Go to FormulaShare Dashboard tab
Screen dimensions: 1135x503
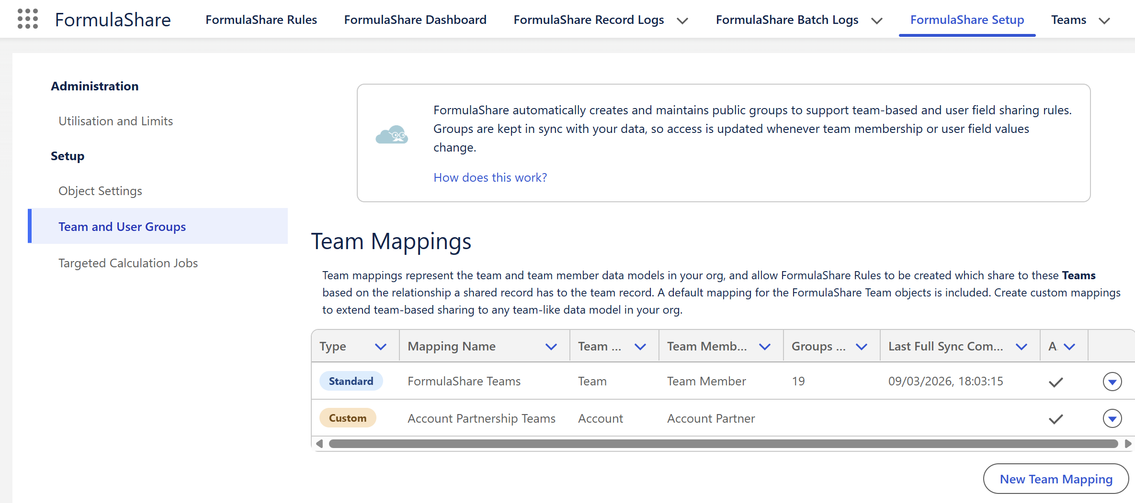(x=415, y=20)
